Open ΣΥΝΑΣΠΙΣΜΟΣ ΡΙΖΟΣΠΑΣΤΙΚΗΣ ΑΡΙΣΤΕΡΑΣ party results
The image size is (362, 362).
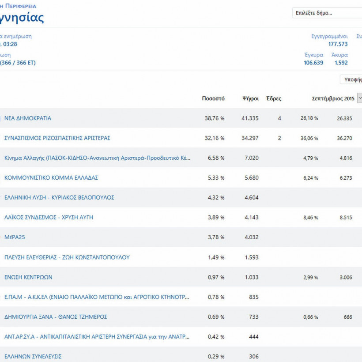pyautogui.click(x=57, y=138)
